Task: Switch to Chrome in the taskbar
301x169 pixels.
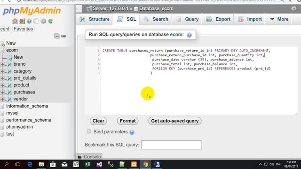Action: [x=145, y=164]
